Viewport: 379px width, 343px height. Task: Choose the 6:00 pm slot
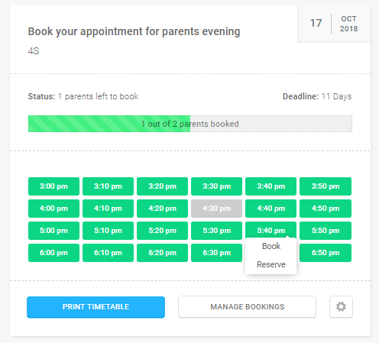tap(53, 253)
